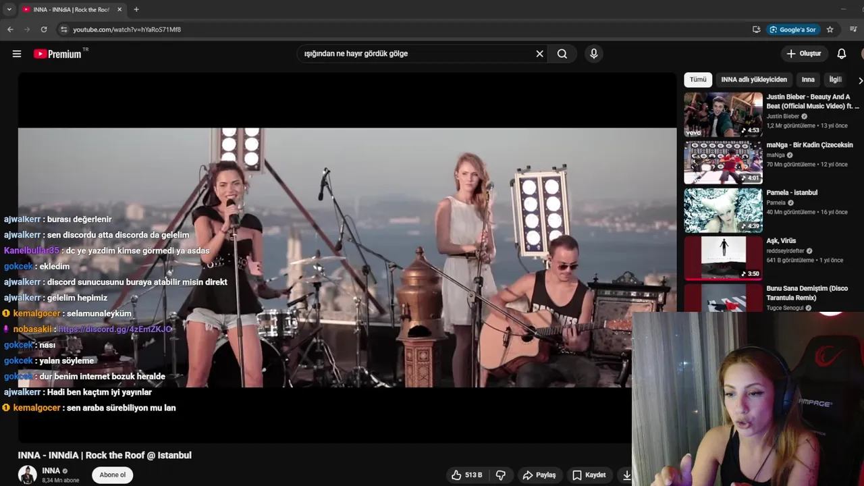Open a new browser tab with plus
The width and height of the screenshot is (864, 486).
(x=136, y=9)
